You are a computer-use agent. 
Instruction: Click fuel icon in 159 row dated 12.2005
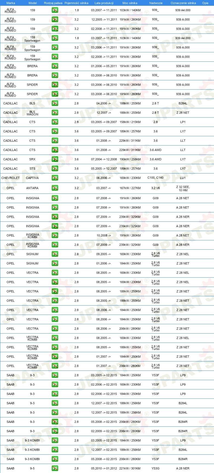coord(55,19)
